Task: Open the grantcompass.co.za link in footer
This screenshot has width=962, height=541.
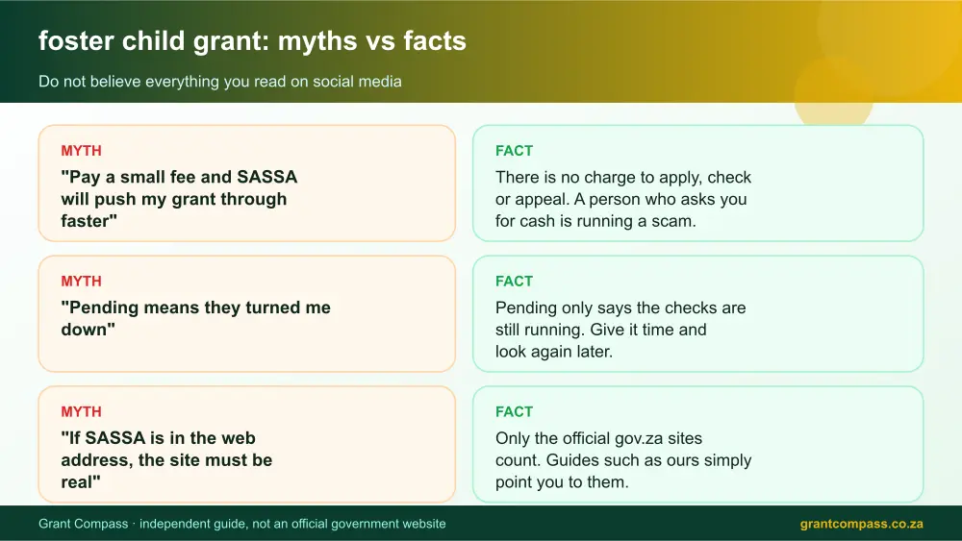Action: [861, 524]
